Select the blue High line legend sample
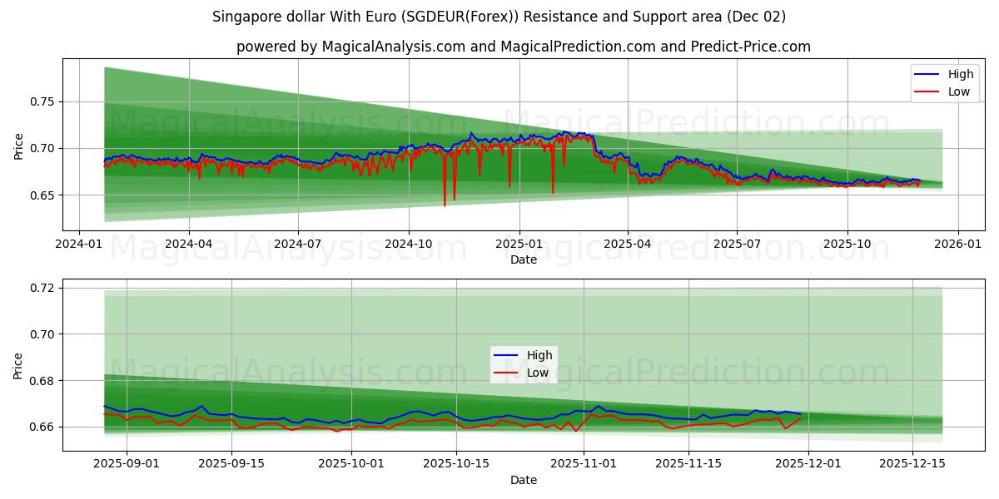This screenshot has height=499, width=999. tap(928, 74)
